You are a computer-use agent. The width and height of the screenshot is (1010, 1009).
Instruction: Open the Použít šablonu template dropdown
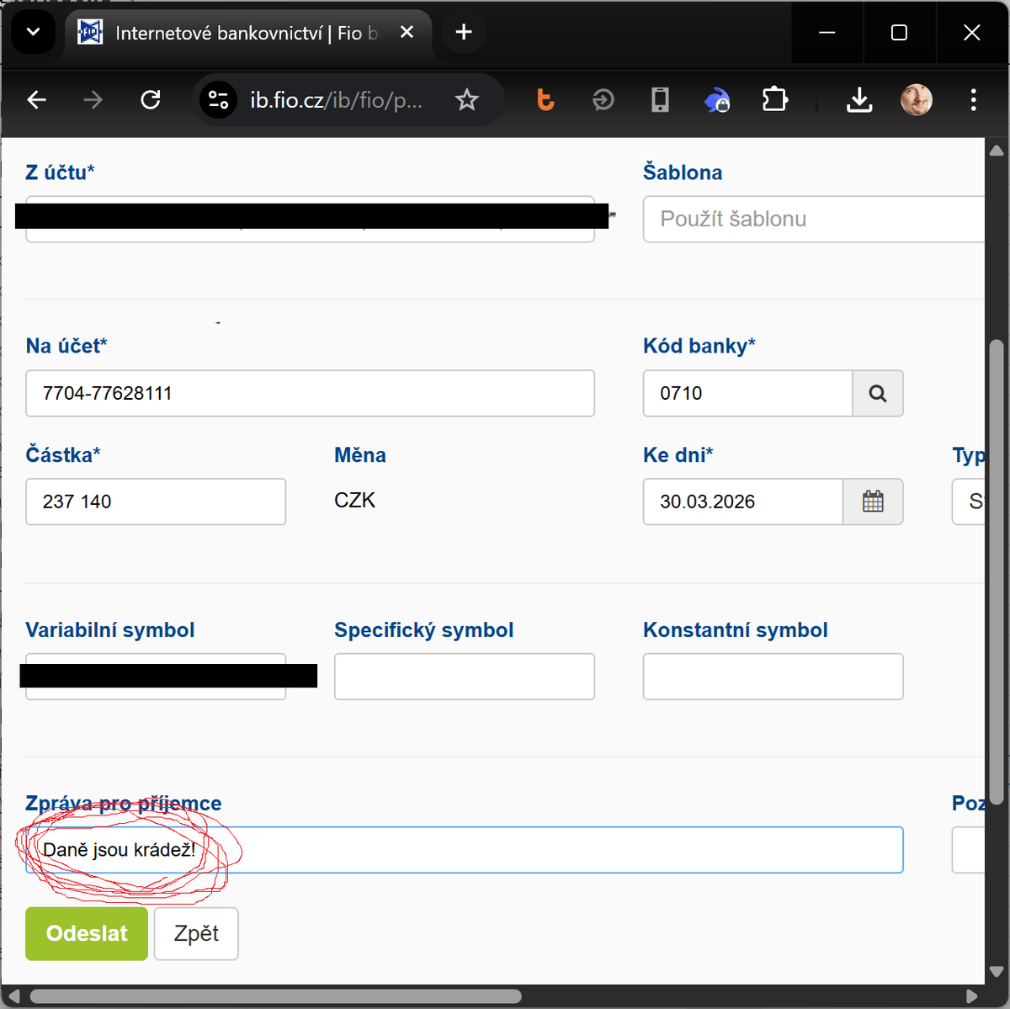(814, 219)
